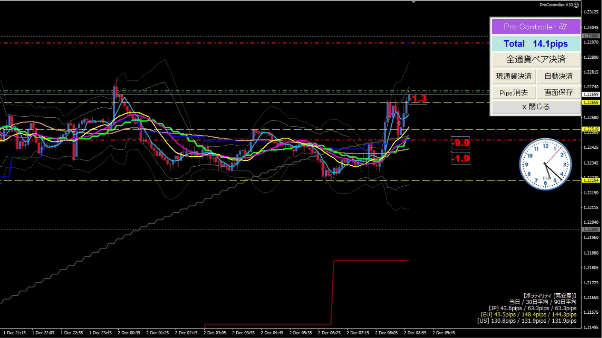This screenshot has width=602, height=338.
Task: Click the 2 Dec 00:35 time label
Action: pos(129,332)
